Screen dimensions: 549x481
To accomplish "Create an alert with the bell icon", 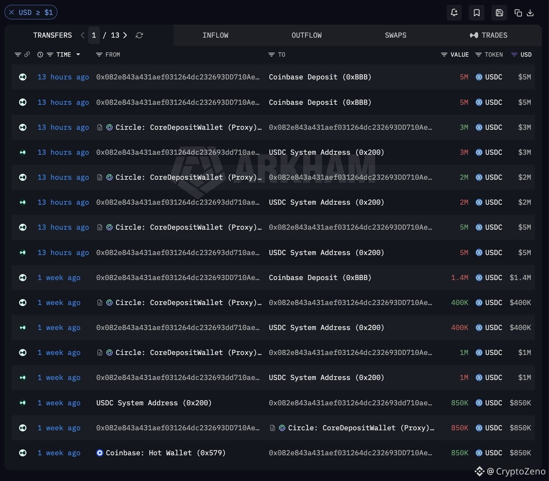I will coord(454,13).
